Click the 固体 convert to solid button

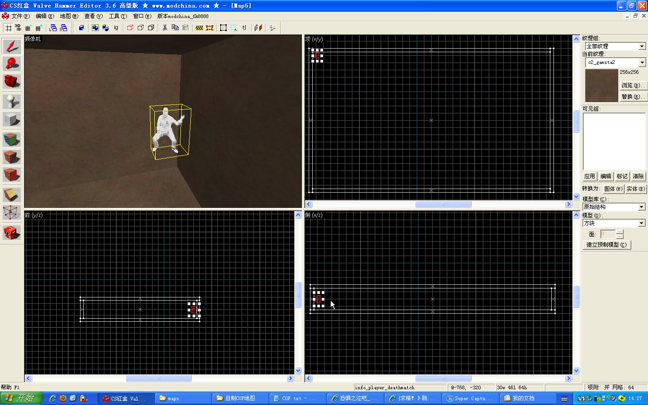613,189
